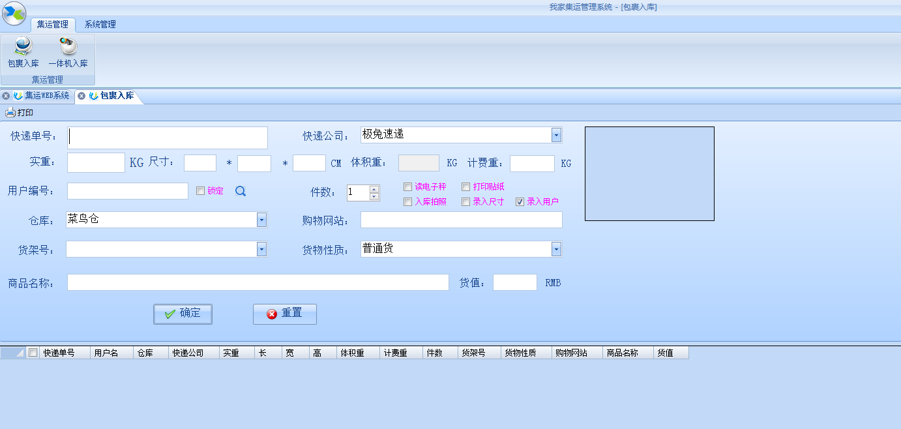Click the 重置 button
The image size is (901, 429).
(284, 314)
